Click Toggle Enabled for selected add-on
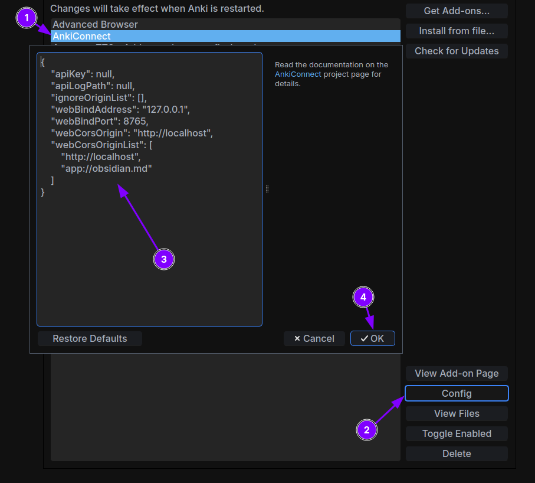The height and width of the screenshot is (483, 535). (x=456, y=433)
